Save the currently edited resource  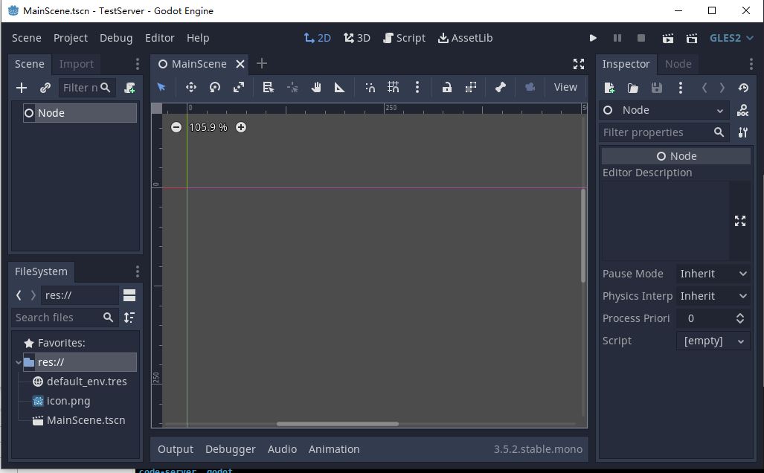point(657,88)
